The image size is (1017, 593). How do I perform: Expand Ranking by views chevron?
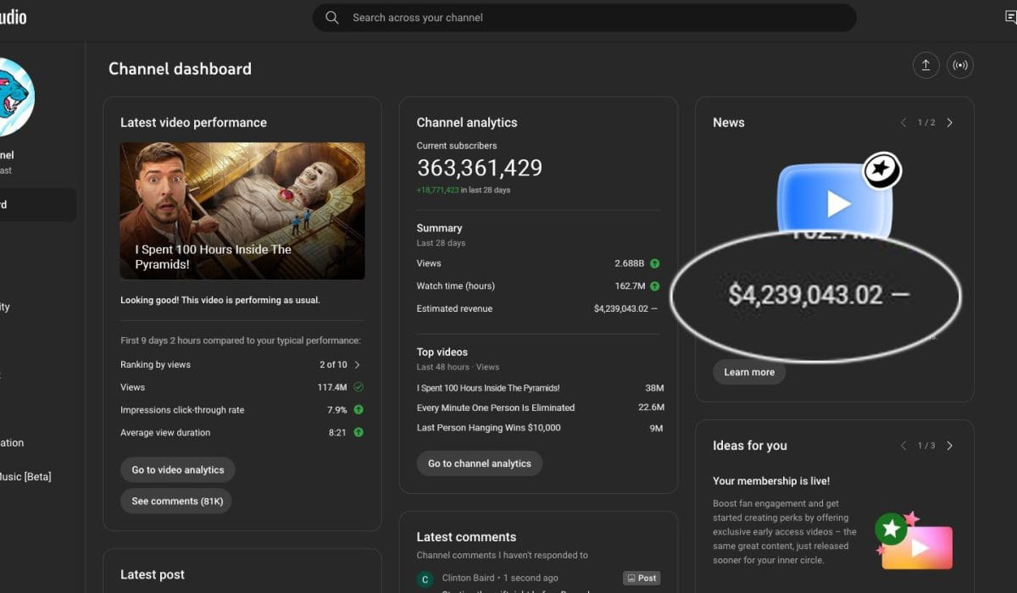[x=357, y=365]
